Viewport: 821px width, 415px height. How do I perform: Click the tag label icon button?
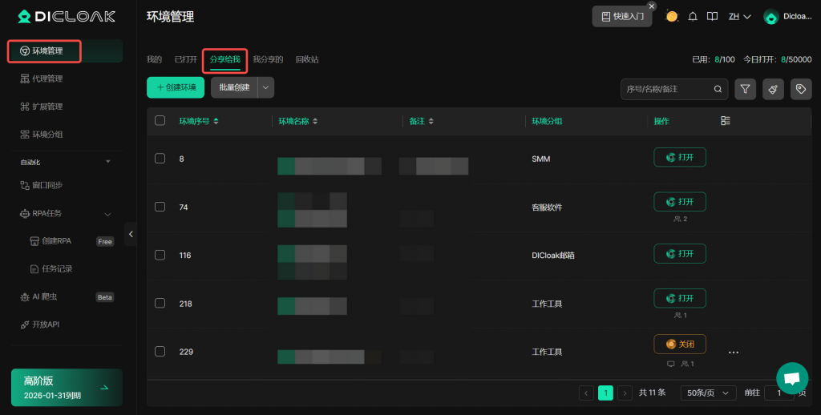(801, 89)
